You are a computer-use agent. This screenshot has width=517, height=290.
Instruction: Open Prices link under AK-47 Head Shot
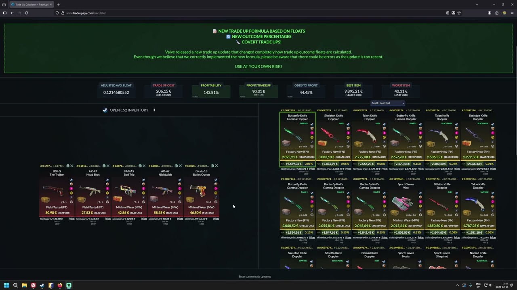pyautogui.click(x=108, y=219)
